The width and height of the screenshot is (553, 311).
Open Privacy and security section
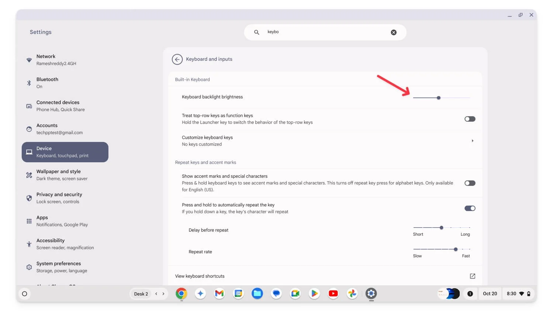(x=65, y=198)
